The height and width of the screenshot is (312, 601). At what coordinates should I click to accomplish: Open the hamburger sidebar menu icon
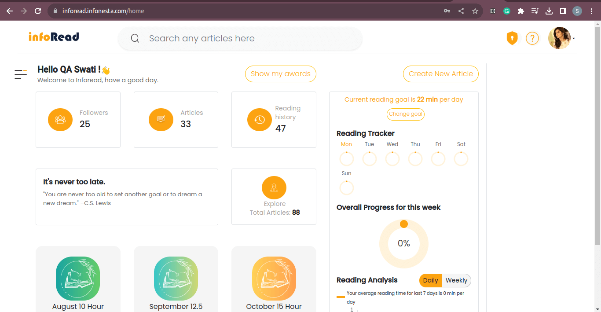pos(21,74)
